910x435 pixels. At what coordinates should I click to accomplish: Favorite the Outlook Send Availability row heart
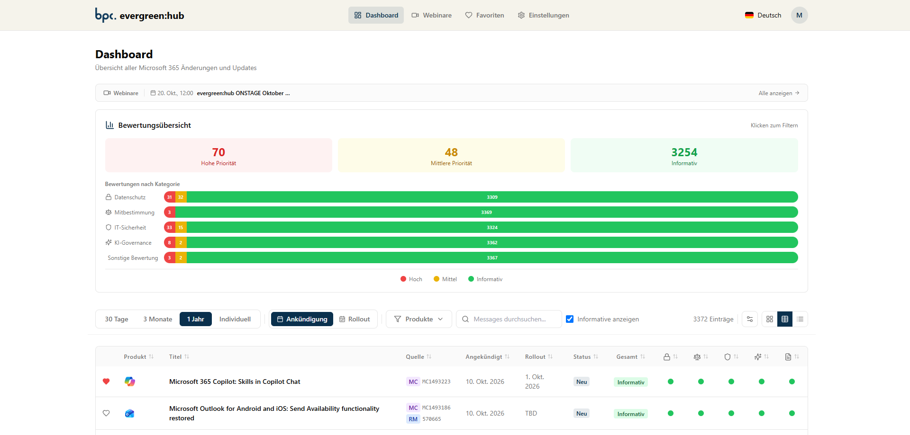pos(106,413)
